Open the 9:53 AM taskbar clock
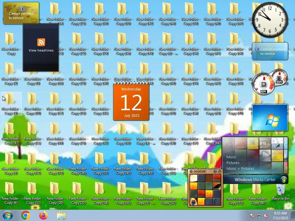Image resolution: width=295 pixels, height=221 pixels. (x=280, y=216)
